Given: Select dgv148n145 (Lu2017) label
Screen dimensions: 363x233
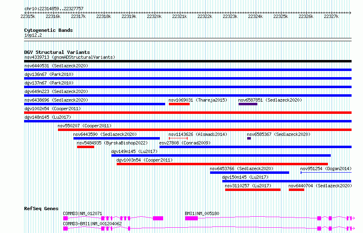Looking at the screenshot, I should tap(48, 117).
